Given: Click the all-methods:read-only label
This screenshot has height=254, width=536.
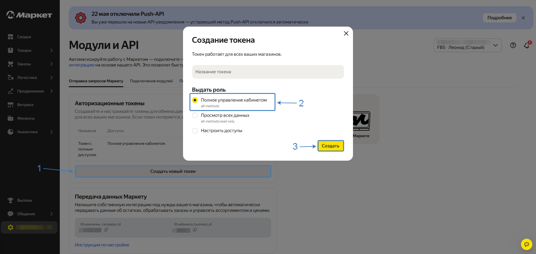Looking at the screenshot, I should [218, 121].
